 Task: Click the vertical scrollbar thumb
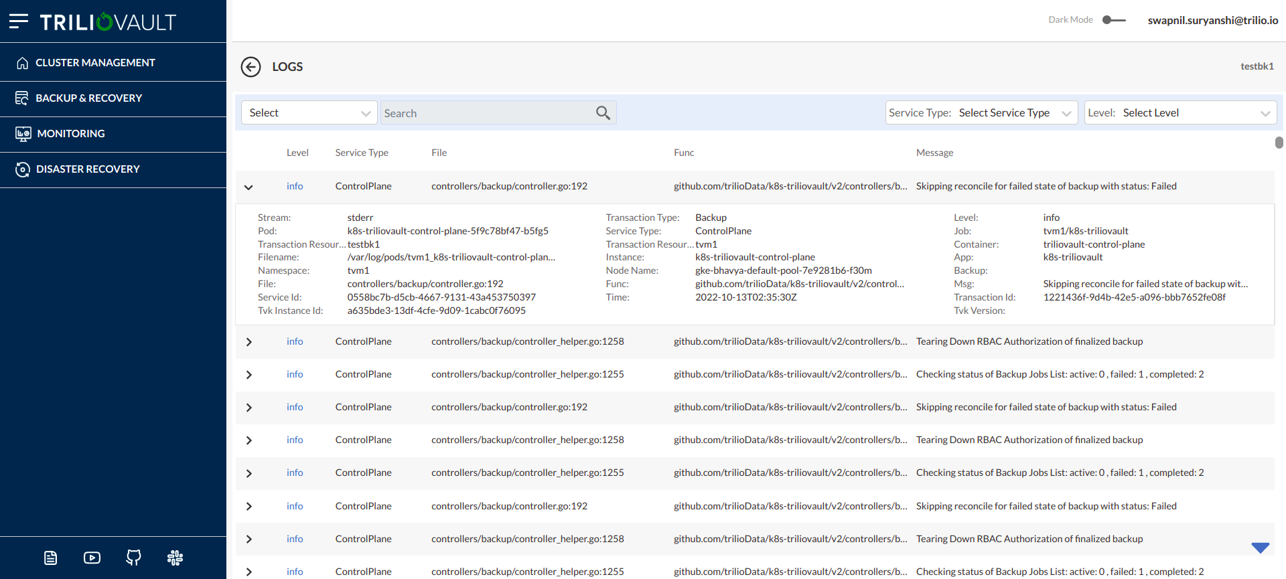pyautogui.click(x=1279, y=143)
